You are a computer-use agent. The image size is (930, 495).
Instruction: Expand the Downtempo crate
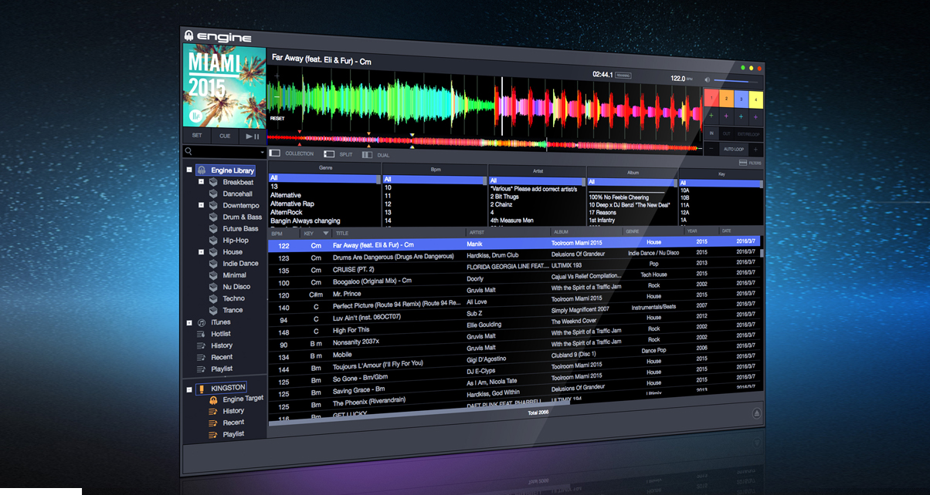(202, 205)
